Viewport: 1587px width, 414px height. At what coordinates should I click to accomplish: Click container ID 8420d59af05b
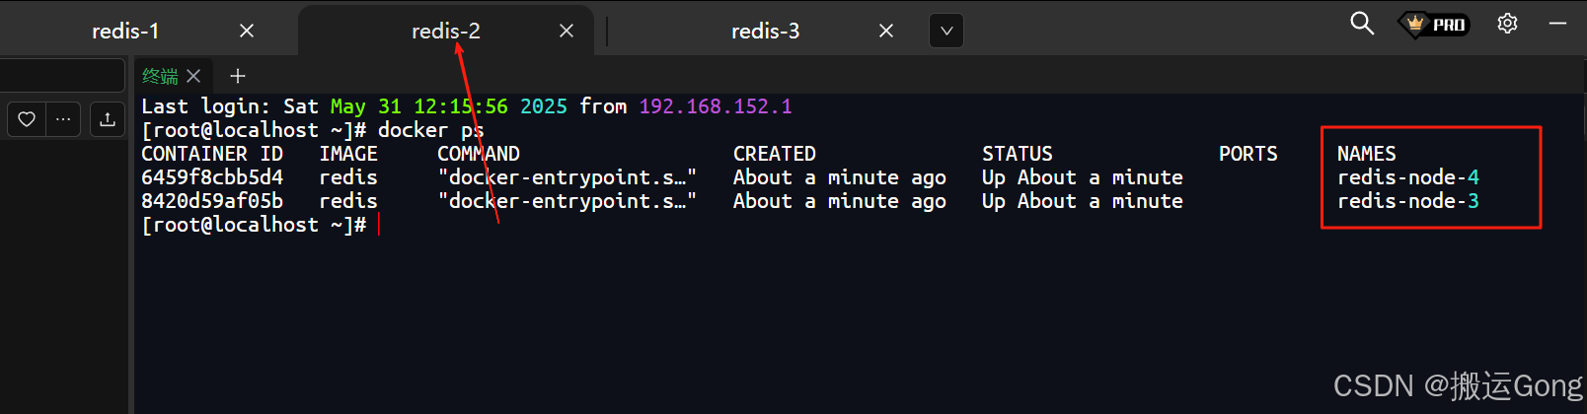pos(212,201)
